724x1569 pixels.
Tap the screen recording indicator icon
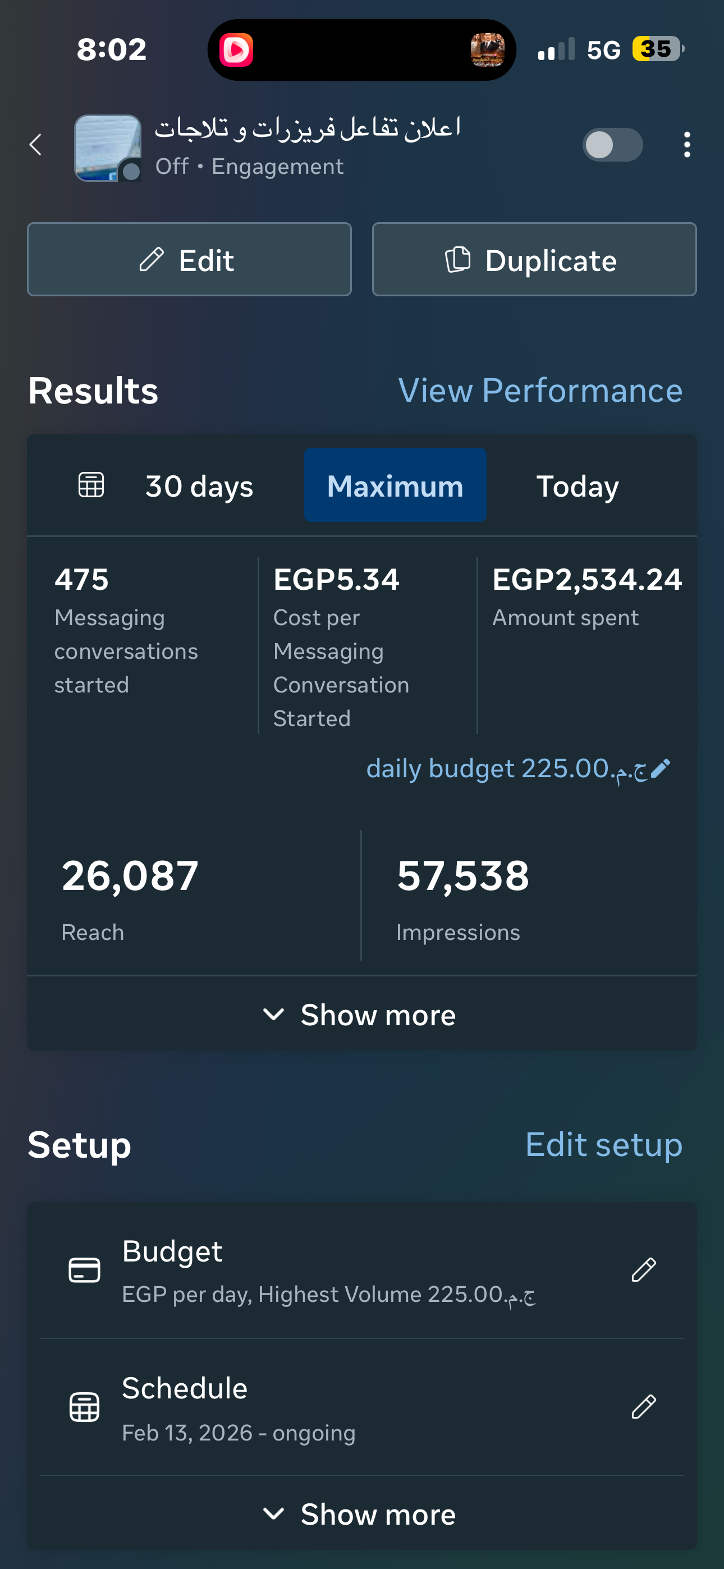click(x=236, y=50)
